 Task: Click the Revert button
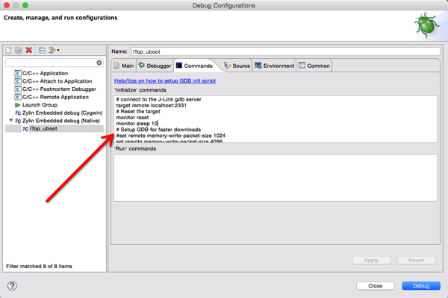(x=417, y=260)
